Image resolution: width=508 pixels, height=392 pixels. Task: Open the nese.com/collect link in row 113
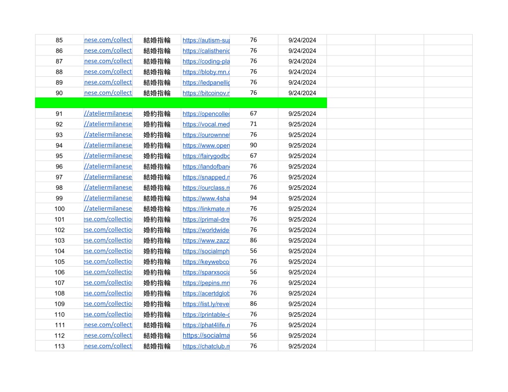click(x=108, y=346)
